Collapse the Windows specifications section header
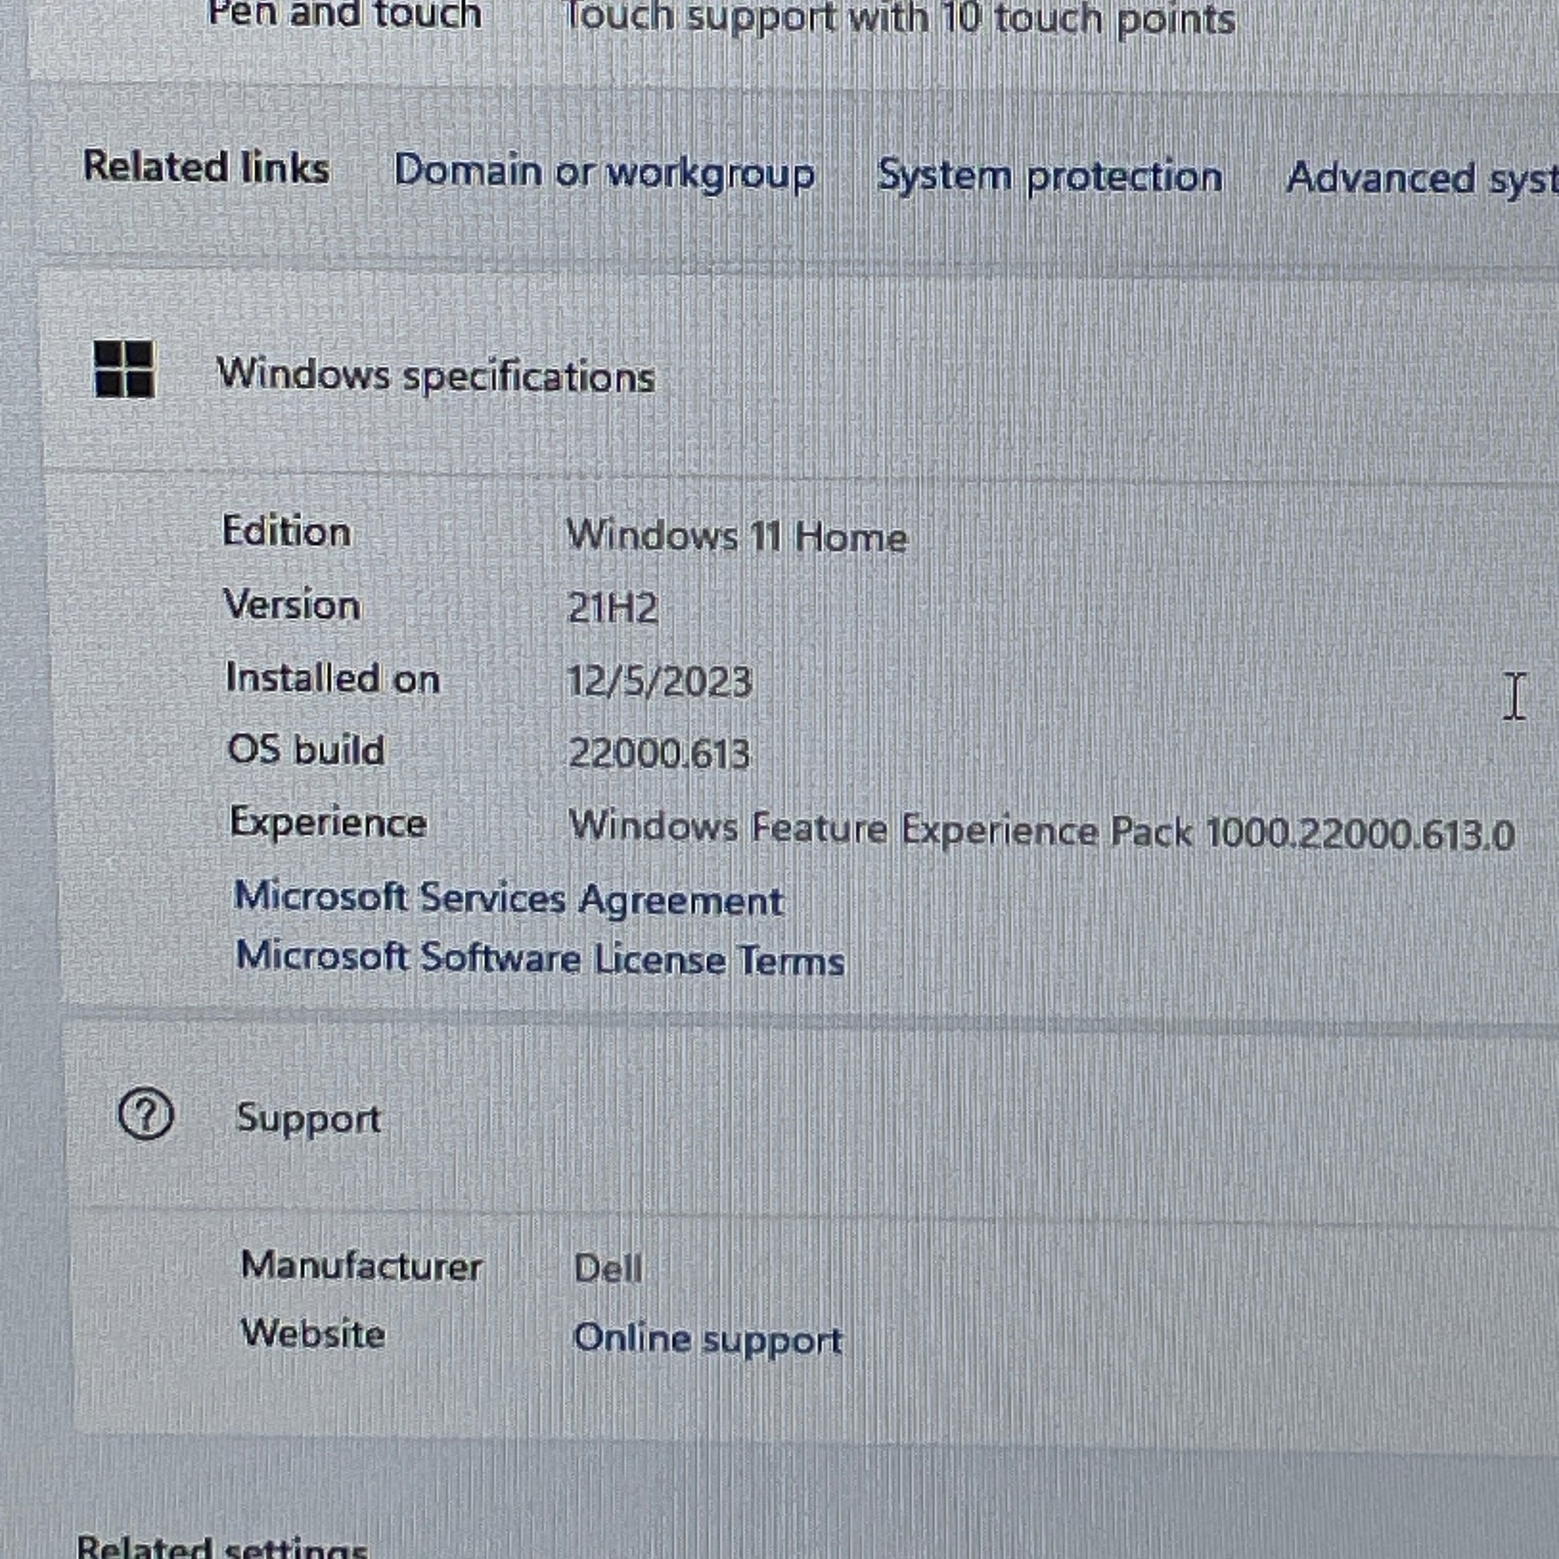The image size is (1559, 1559). (437, 376)
